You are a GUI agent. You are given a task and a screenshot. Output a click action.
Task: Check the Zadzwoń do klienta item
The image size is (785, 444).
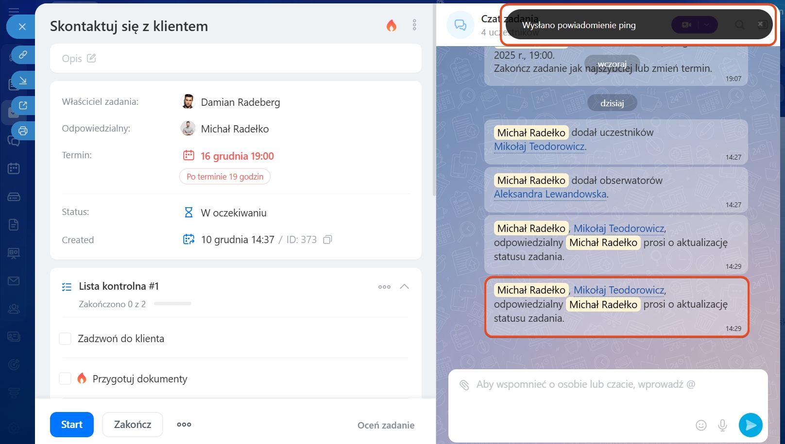point(65,339)
